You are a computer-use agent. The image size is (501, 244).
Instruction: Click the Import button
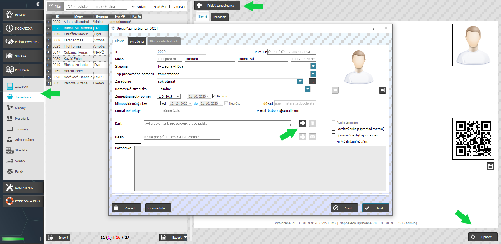coord(58,237)
